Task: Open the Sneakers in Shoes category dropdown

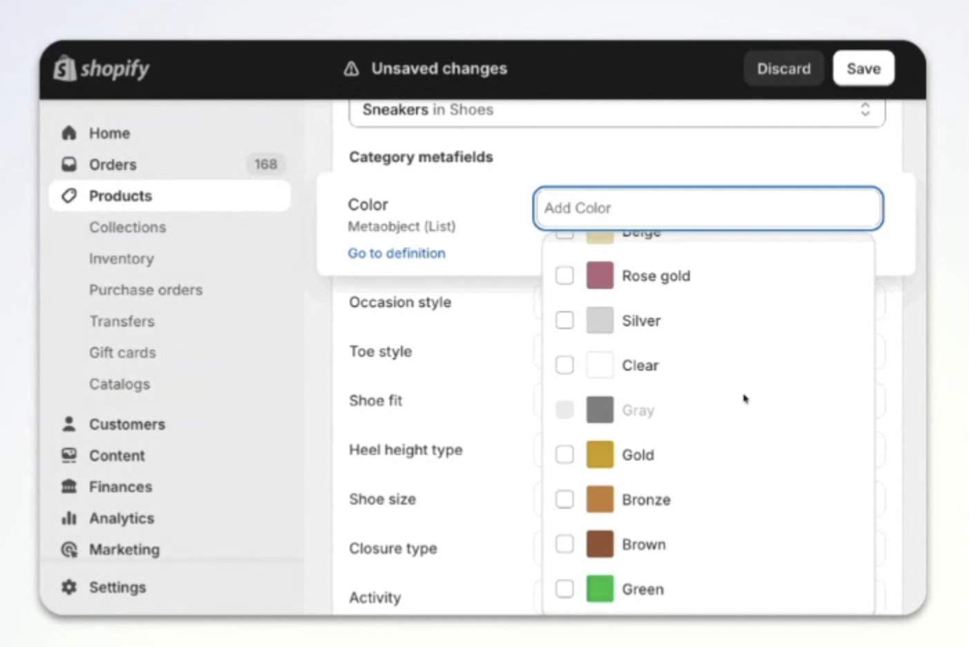Action: [617, 111]
